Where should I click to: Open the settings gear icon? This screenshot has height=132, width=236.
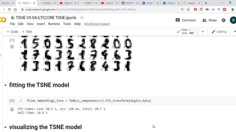point(223,20)
